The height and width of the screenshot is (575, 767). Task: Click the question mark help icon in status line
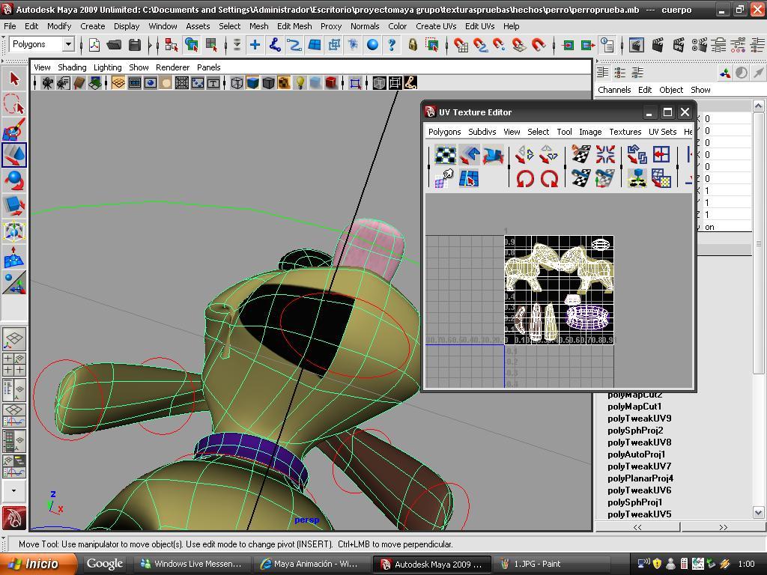point(391,45)
